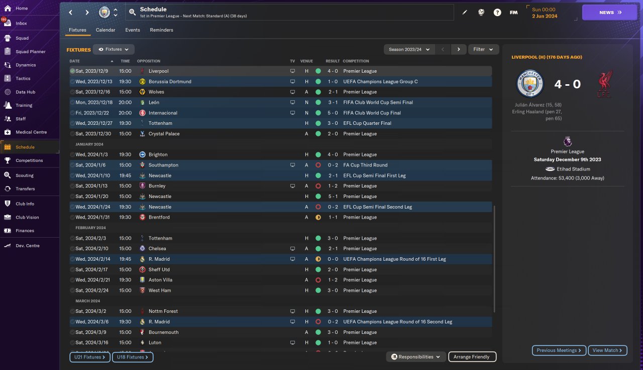Select the status circle for Wolves fixture
643x370 pixels.
[72, 92]
